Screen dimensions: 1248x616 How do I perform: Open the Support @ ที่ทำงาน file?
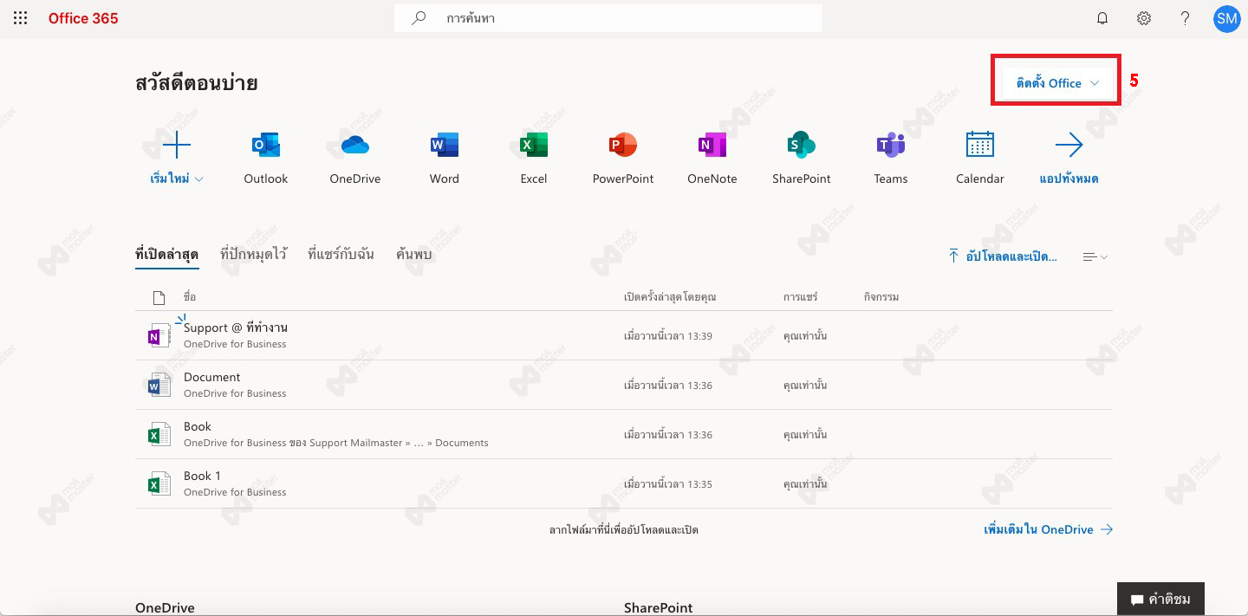click(236, 328)
